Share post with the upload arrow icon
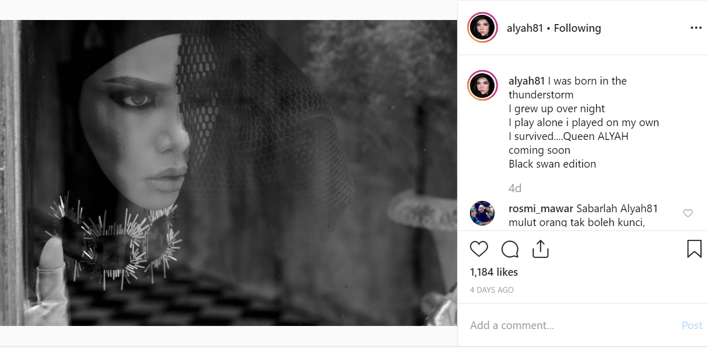The width and height of the screenshot is (707, 348). pyautogui.click(x=540, y=249)
